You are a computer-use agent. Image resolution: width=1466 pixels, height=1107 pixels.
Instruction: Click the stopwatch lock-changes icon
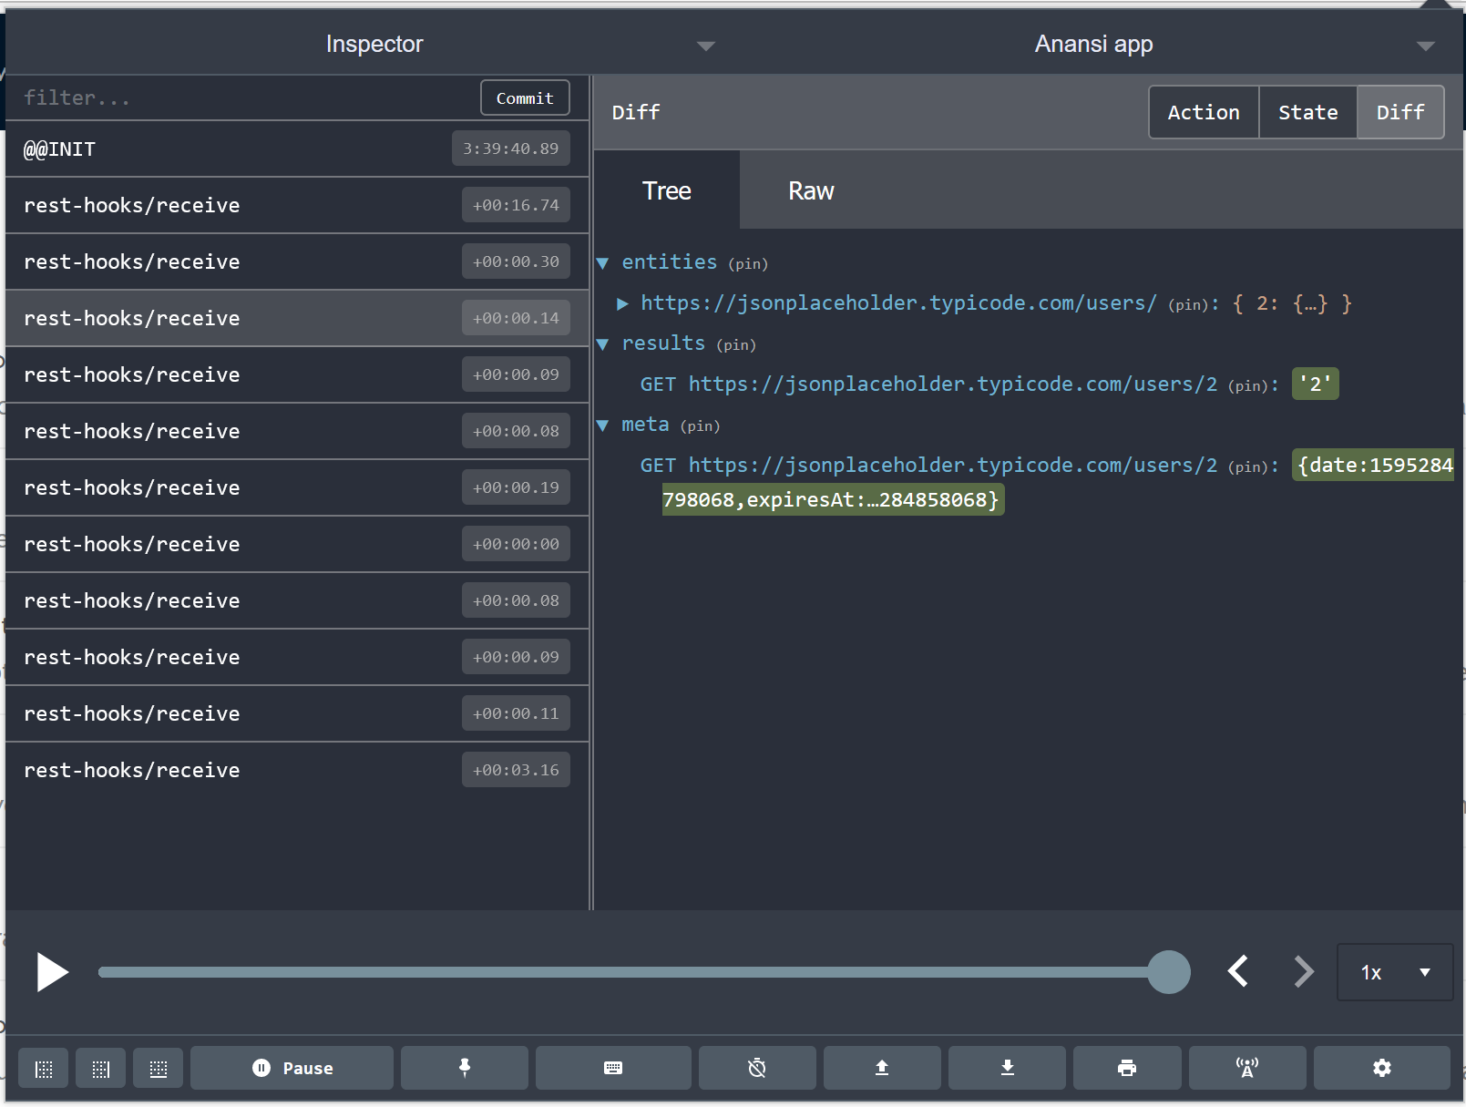pyautogui.click(x=756, y=1068)
